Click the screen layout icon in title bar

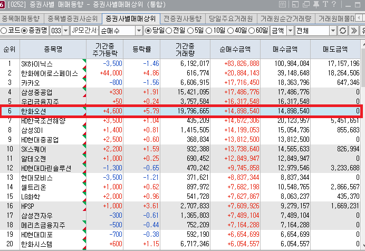295,4
